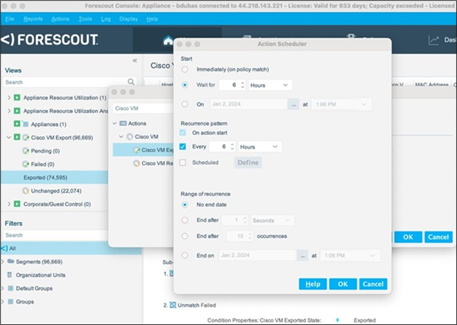Image resolution: width=457 pixels, height=325 pixels.
Task: Select the Wait for radio button
Action: [x=185, y=85]
